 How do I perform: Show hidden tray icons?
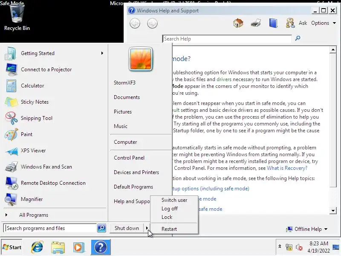point(280,247)
